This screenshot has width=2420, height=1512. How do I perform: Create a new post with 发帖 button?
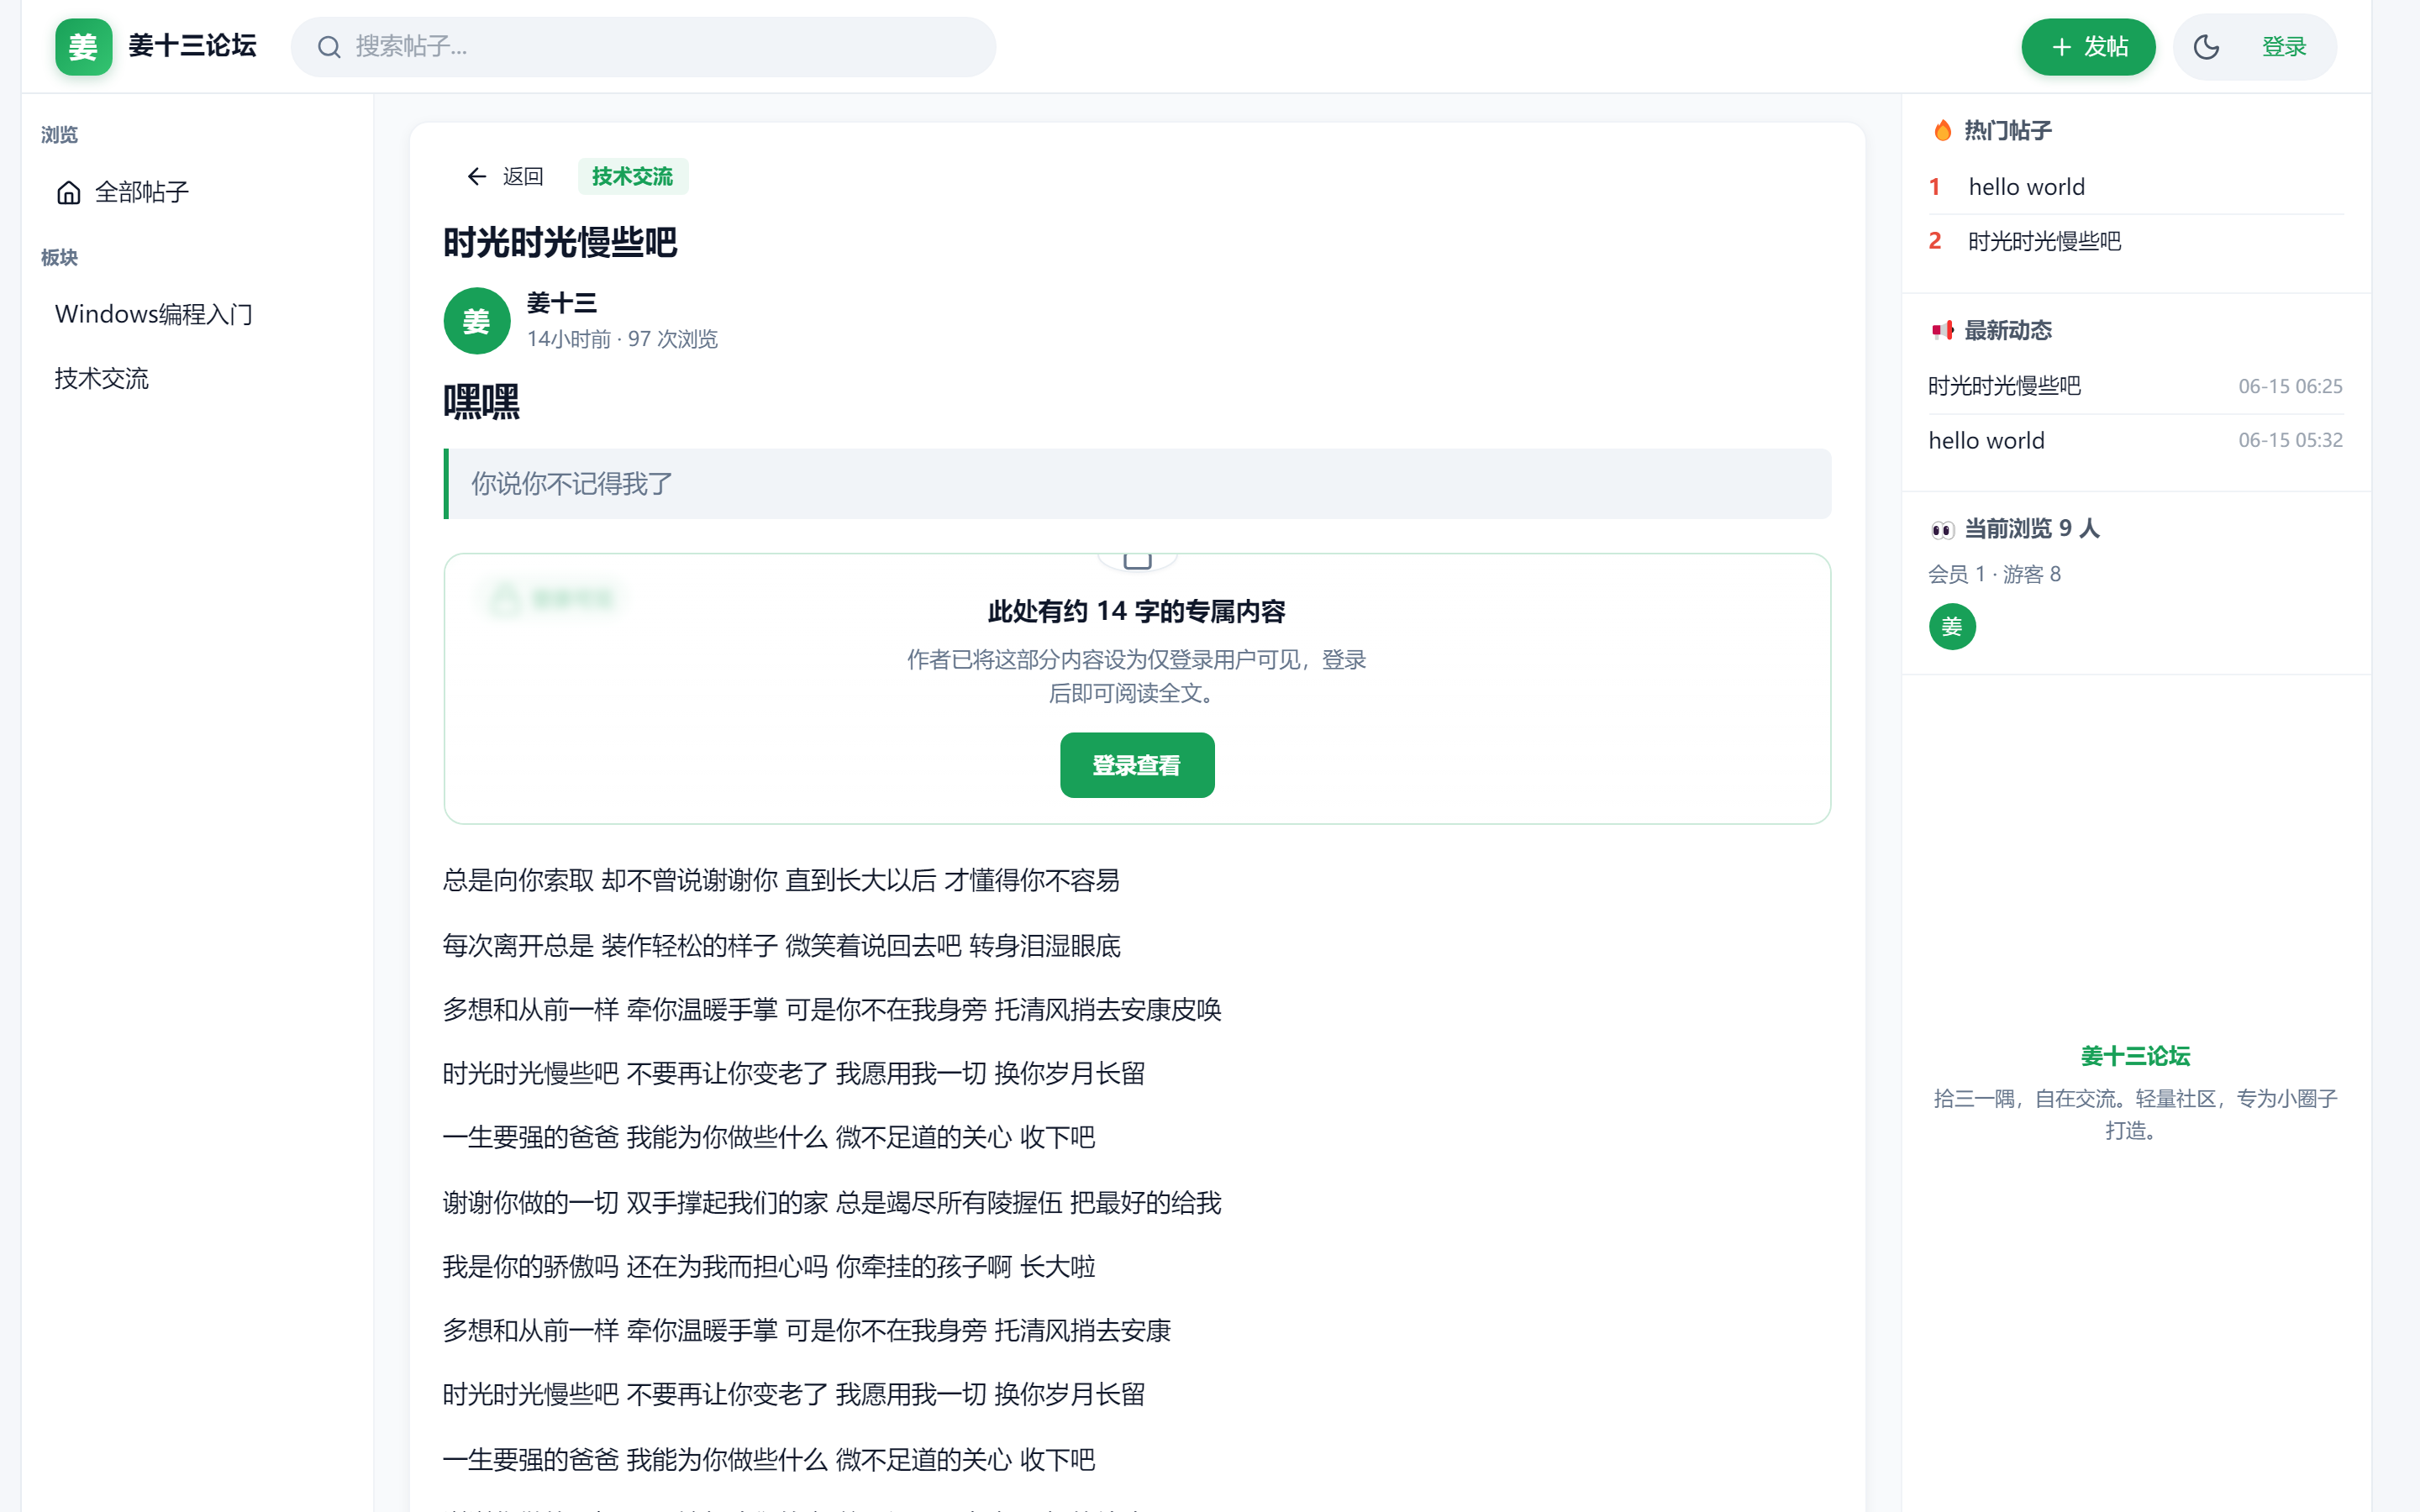[2088, 47]
